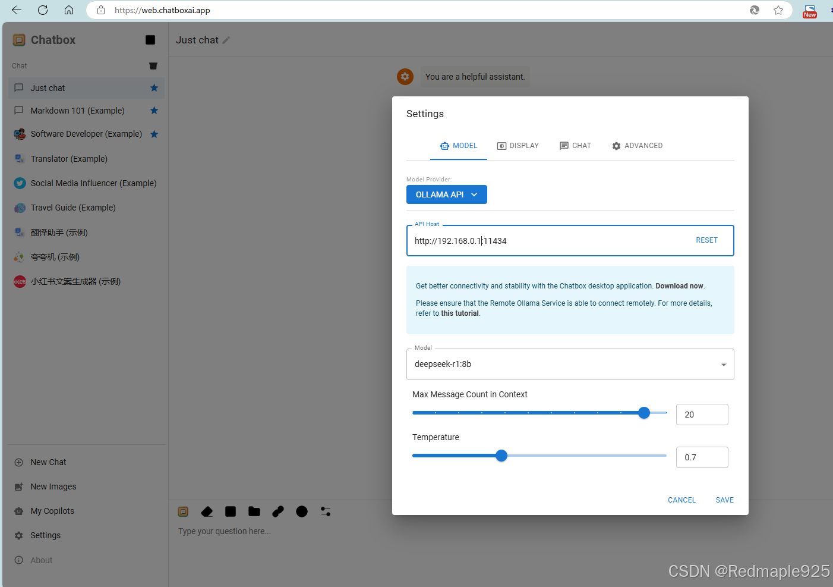833x587 pixels.
Task: Open OLLAMA API provider dropdown
Action: pos(447,194)
